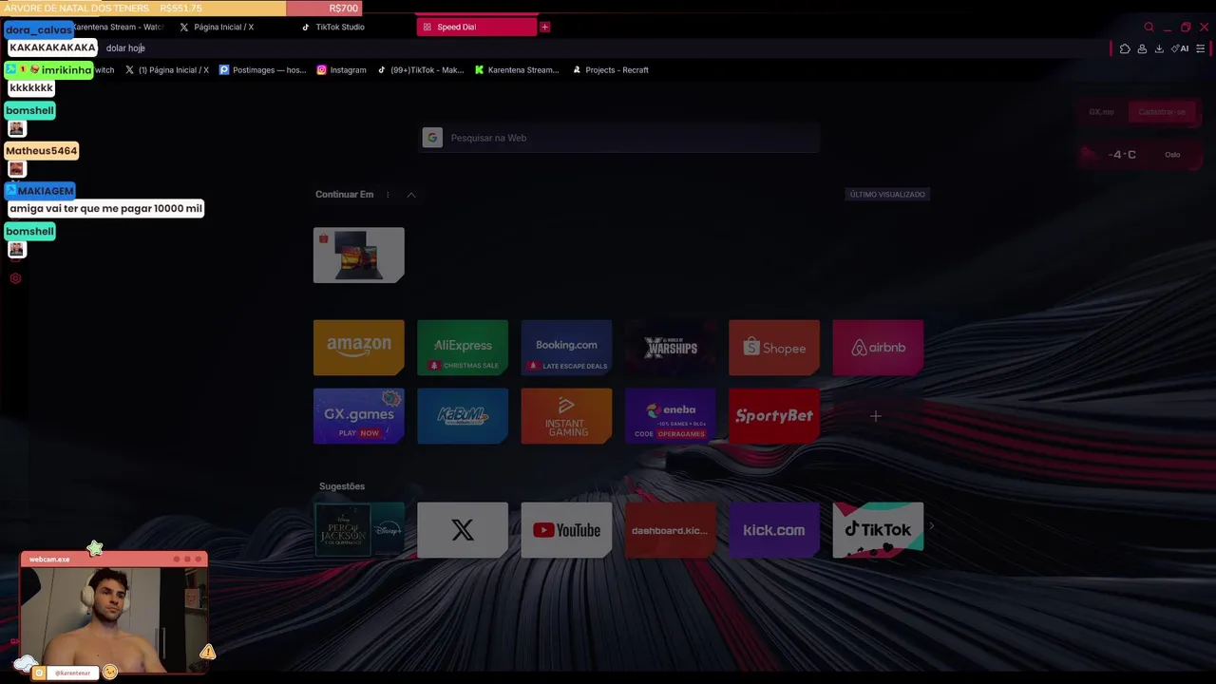The height and width of the screenshot is (684, 1216).
Task: Open the Postimages bookmark
Action: click(x=262, y=69)
